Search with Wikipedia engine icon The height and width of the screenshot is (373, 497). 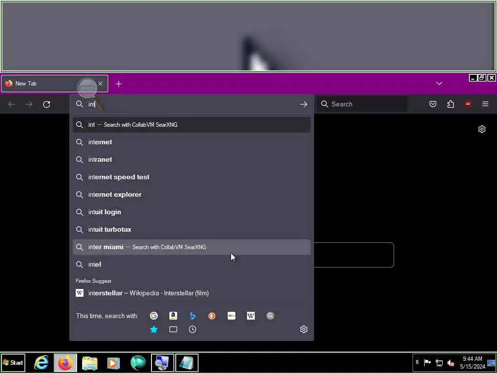[x=251, y=316]
